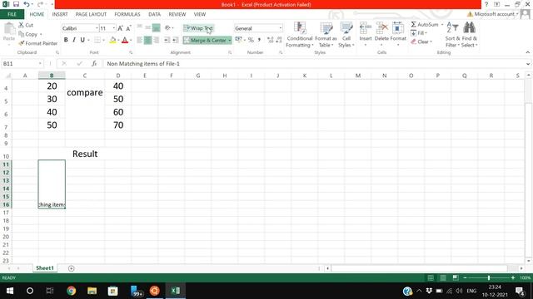This screenshot has width=533, height=299.
Task: Open the Cell Styles gallery
Action: (x=346, y=35)
